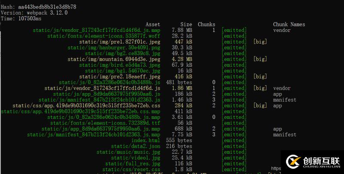
Task: Click the '1.46 kB' size value
Action: pos(182,100)
